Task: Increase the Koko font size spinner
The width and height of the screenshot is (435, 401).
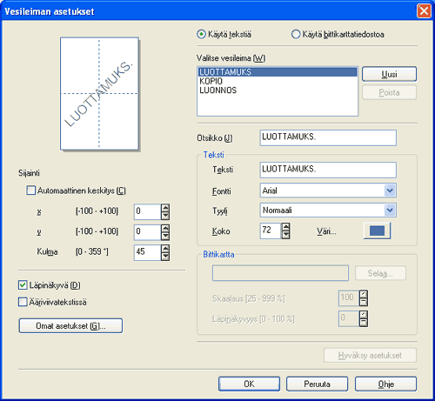Action: pos(285,227)
